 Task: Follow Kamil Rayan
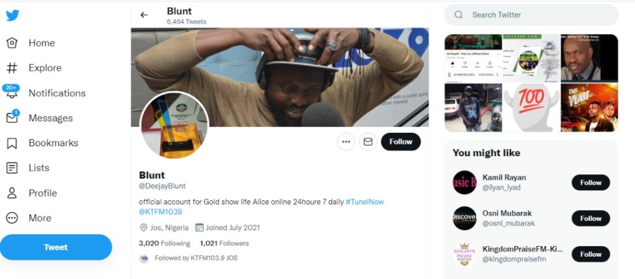[x=590, y=182]
